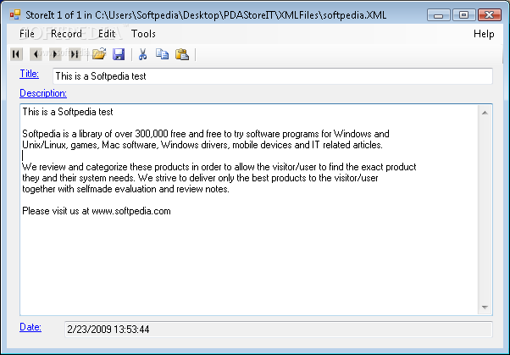Open the Record menu
Image resolution: width=510 pixels, height=355 pixels.
click(66, 34)
